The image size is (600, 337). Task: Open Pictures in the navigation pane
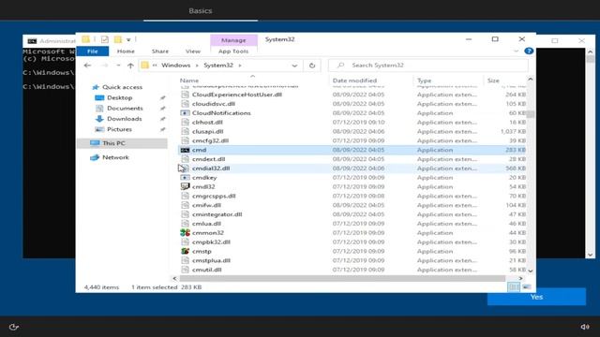119,129
